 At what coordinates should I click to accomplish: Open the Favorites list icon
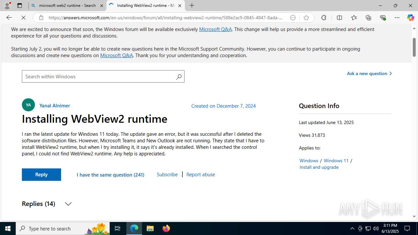tap(354, 18)
